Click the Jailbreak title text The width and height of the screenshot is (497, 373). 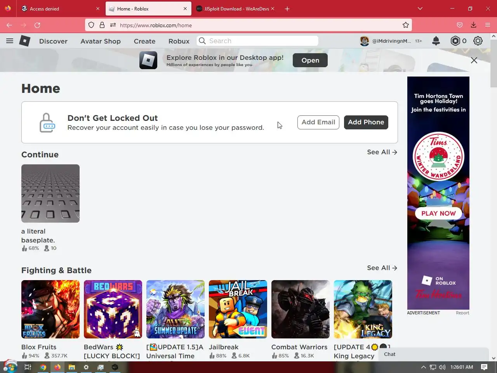point(224,347)
